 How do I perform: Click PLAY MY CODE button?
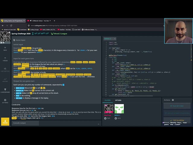[x=177, y=106]
